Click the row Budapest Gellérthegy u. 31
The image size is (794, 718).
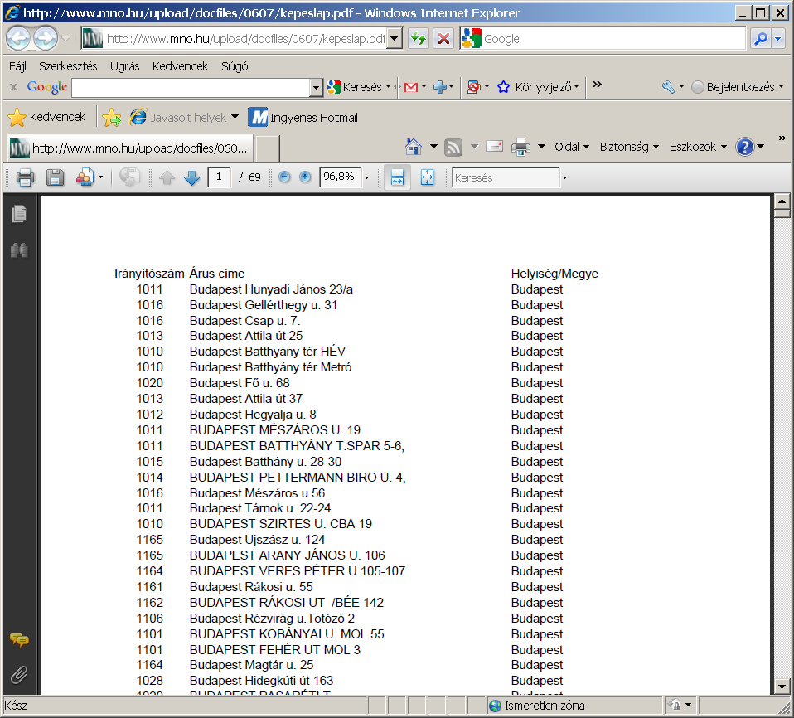(264, 305)
